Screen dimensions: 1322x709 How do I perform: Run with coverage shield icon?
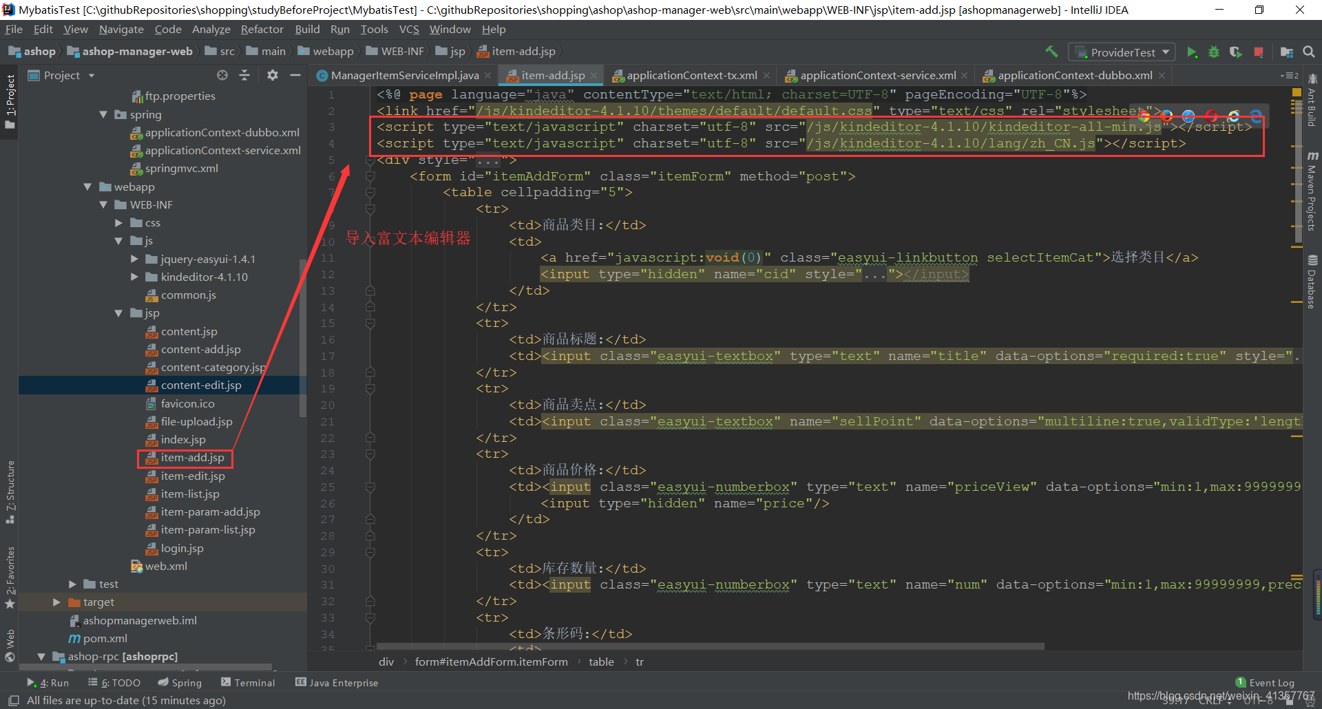[1236, 52]
